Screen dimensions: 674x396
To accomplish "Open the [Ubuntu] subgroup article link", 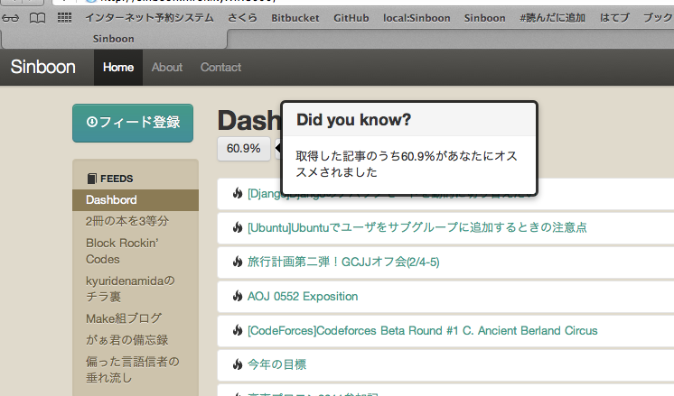I will [417, 227].
